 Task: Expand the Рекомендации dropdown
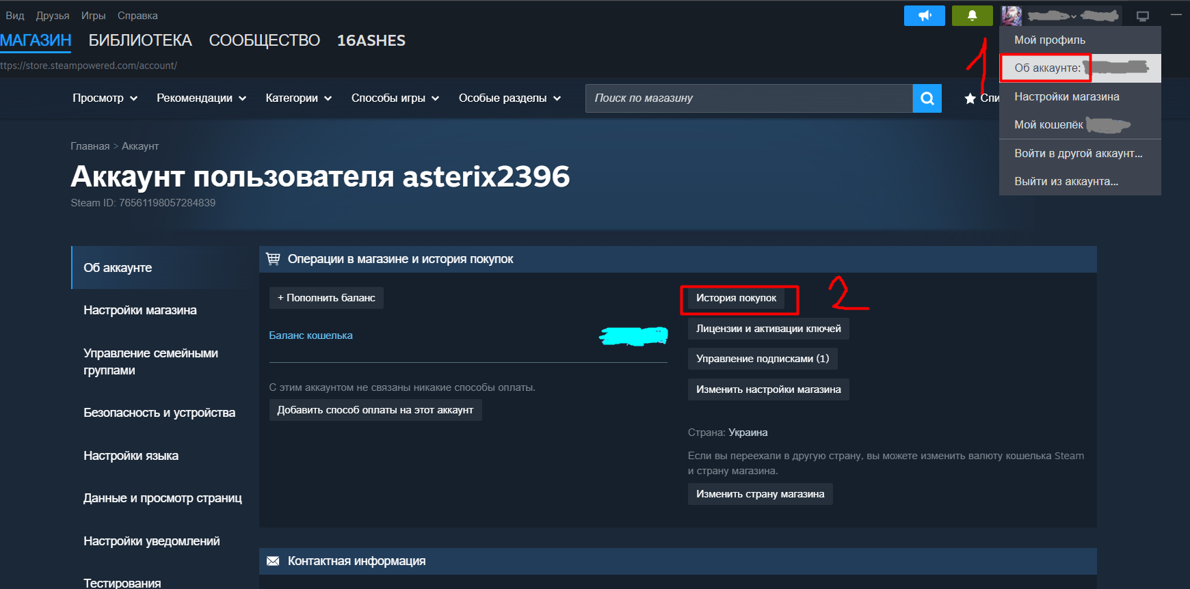202,98
